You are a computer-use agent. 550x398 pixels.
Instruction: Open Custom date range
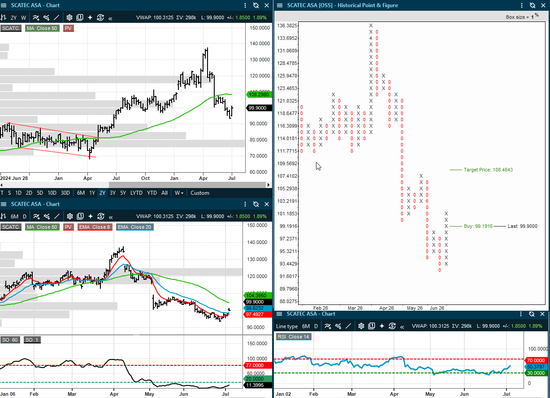(x=200, y=193)
